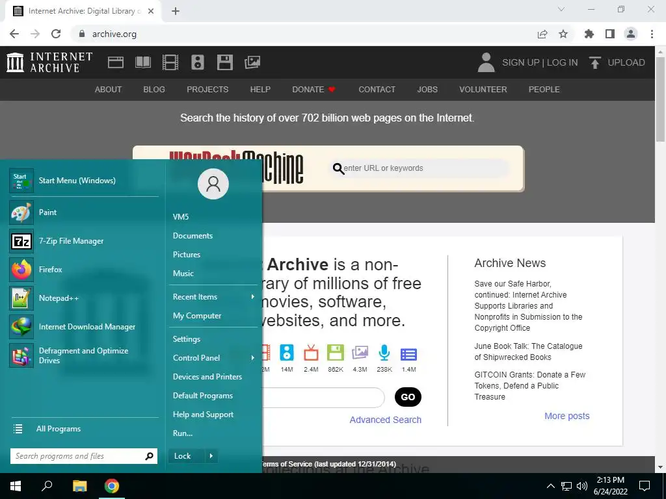Image resolution: width=666 pixels, height=499 pixels.
Task: Click the microphone icon with 238K count
Action: point(384,353)
